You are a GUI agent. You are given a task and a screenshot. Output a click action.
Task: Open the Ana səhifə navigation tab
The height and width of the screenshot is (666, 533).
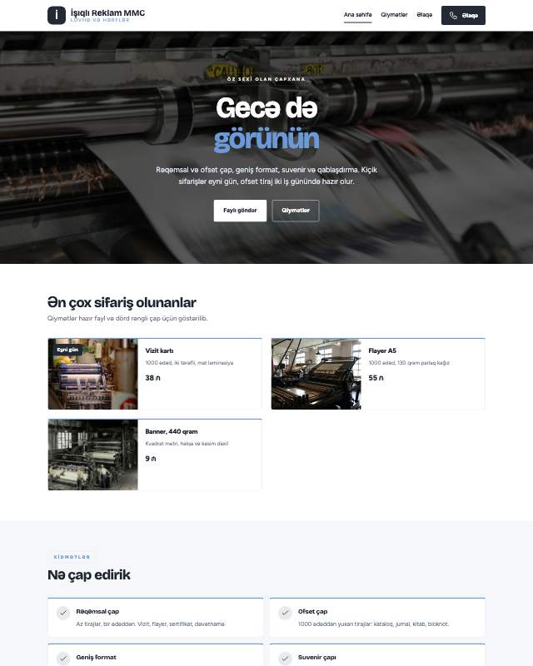click(x=358, y=15)
